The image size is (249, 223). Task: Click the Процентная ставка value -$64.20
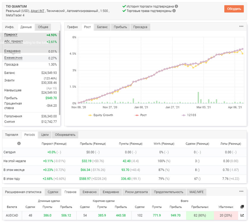(x=51, y=106)
